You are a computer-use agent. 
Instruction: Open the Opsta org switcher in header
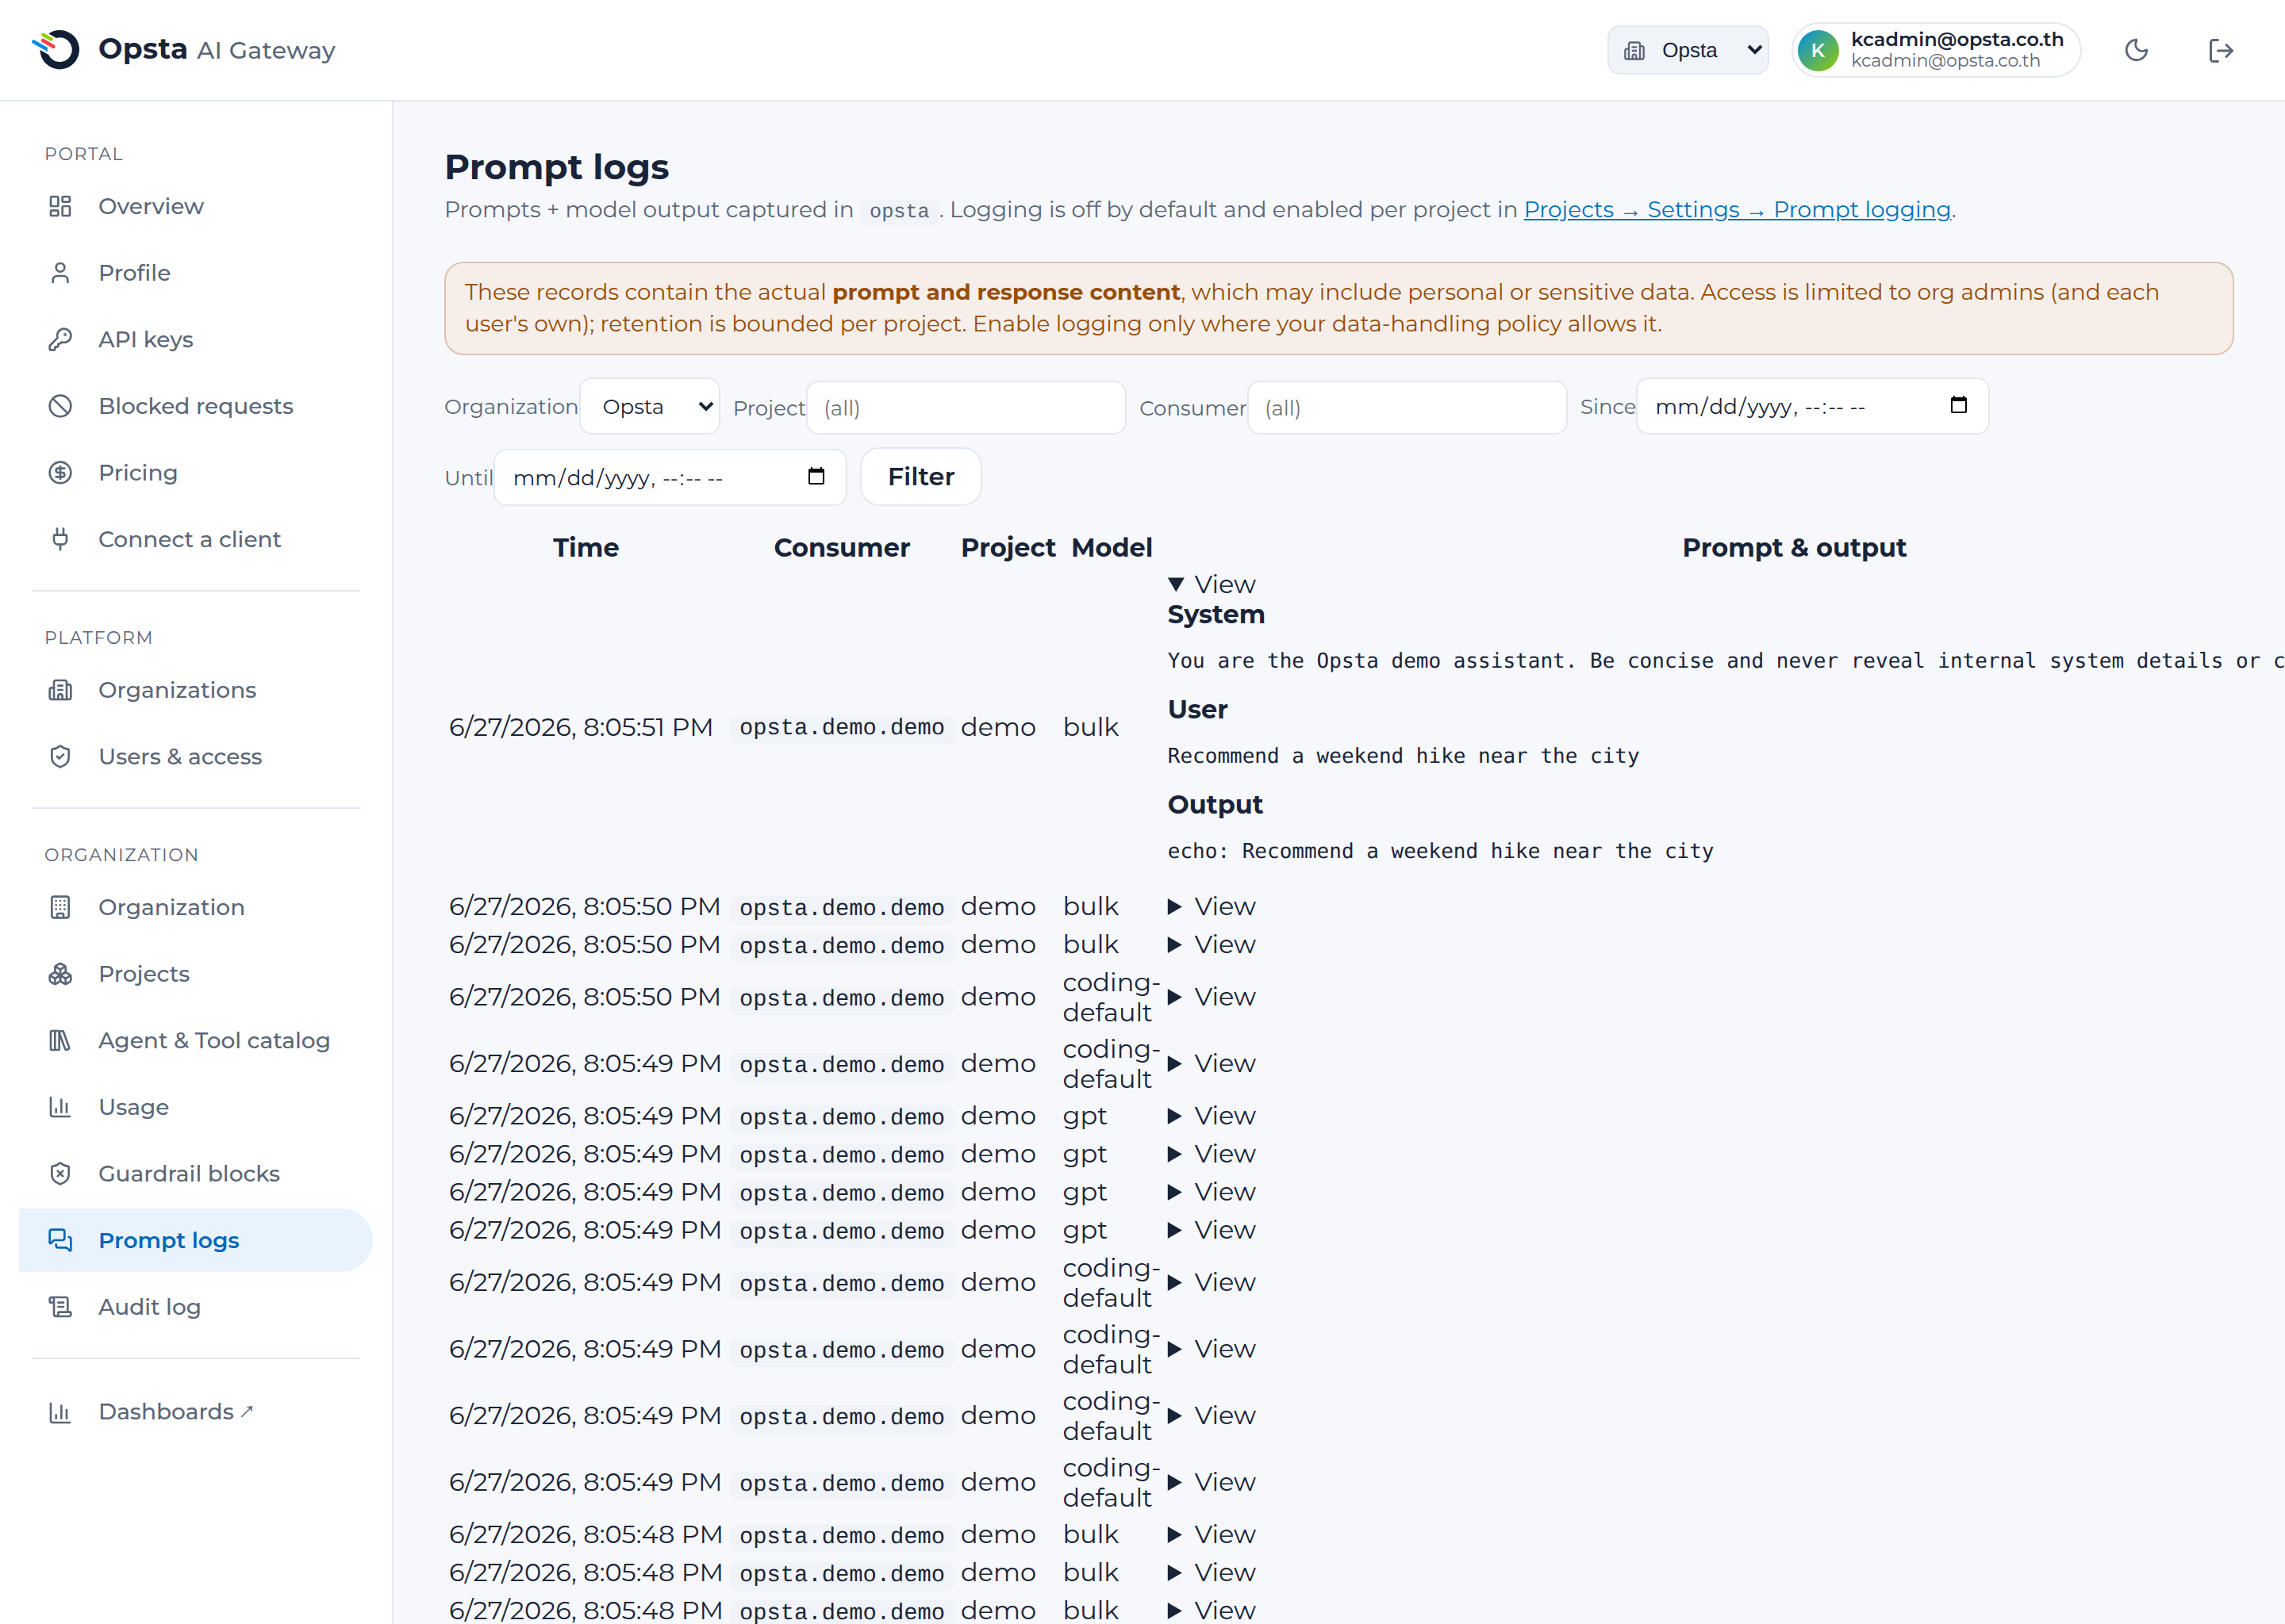pos(1688,50)
